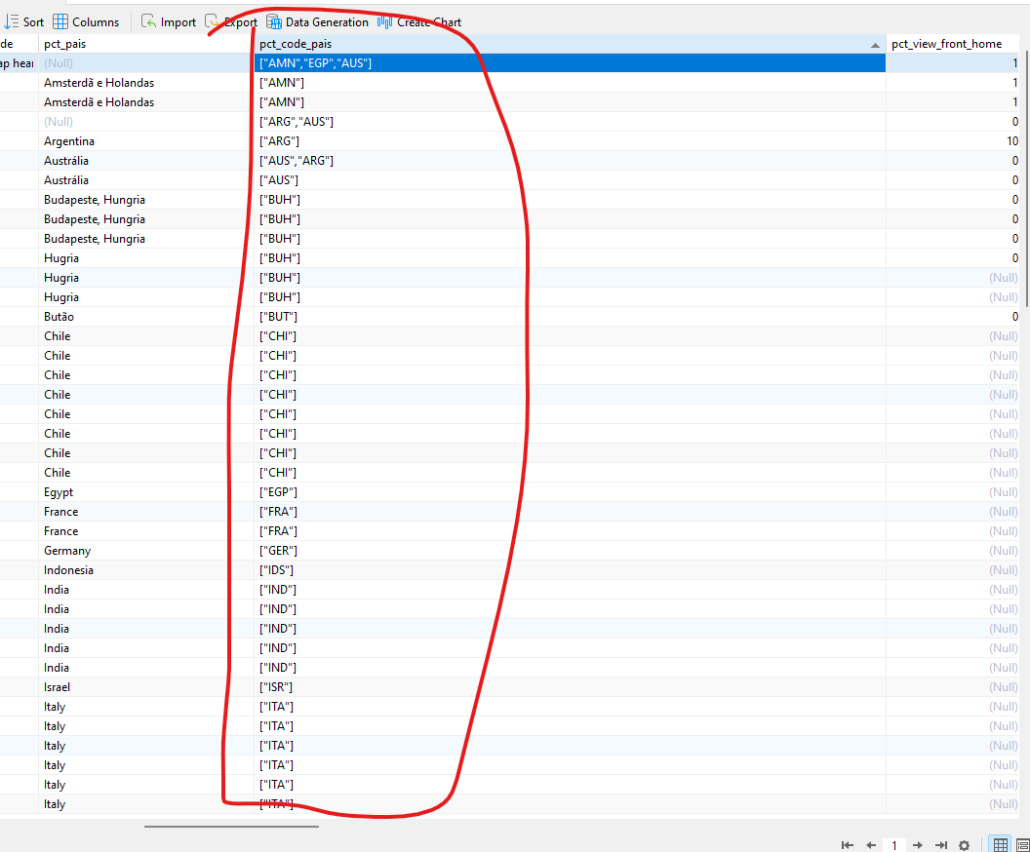
Task: Switch to grid view
Action: point(1000,845)
